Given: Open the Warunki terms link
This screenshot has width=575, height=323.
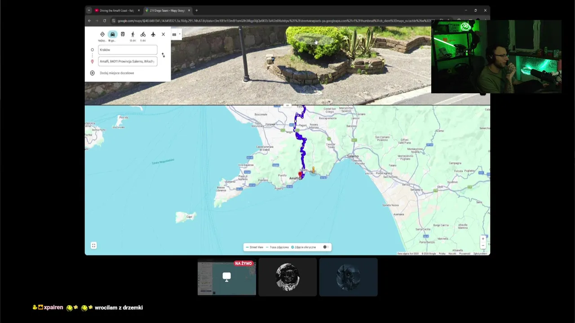Looking at the screenshot, I should [452, 253].
